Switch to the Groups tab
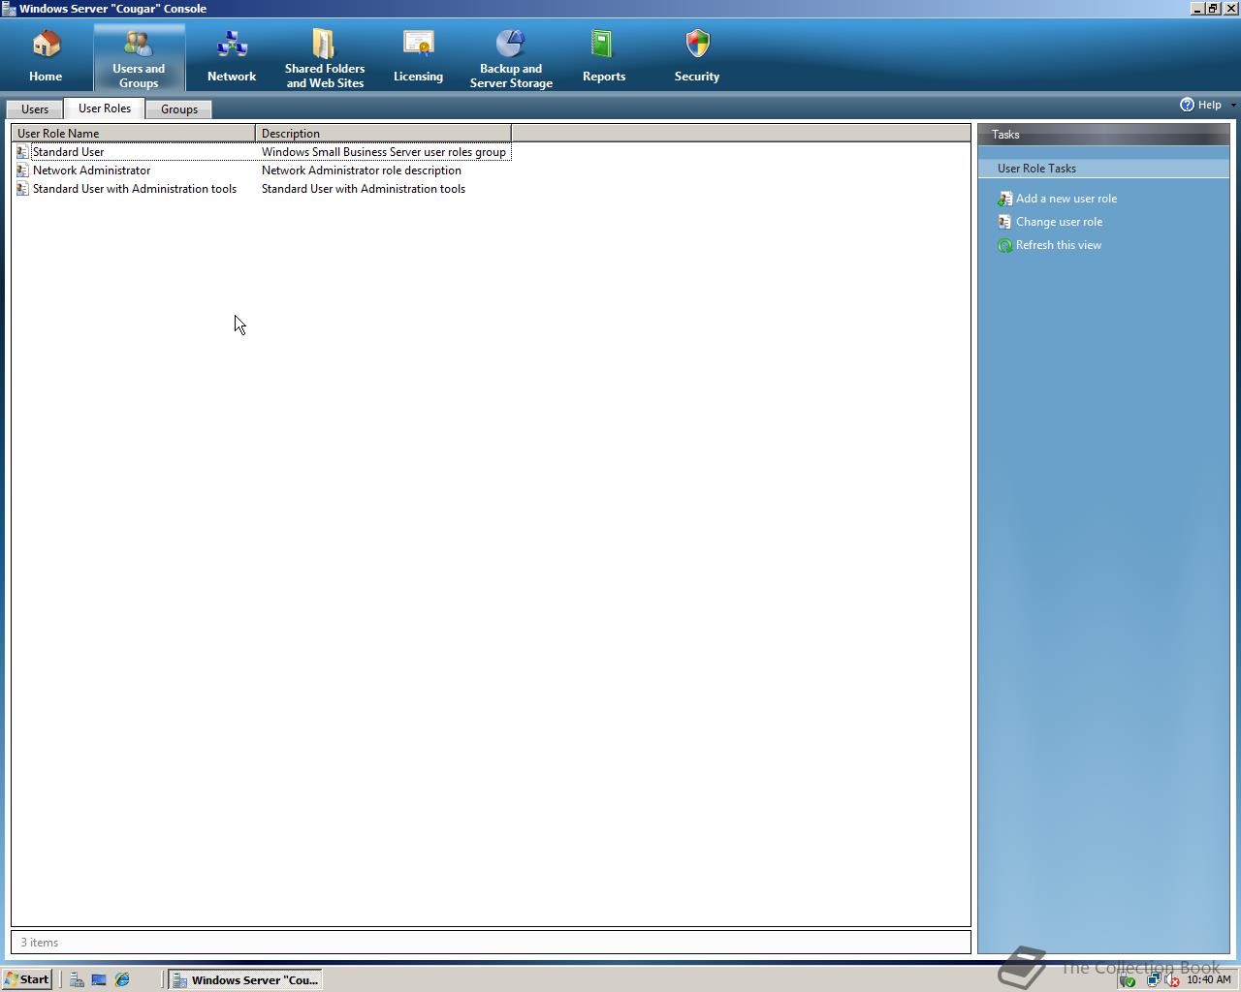1241x992 pixels. tap(179, 109)
